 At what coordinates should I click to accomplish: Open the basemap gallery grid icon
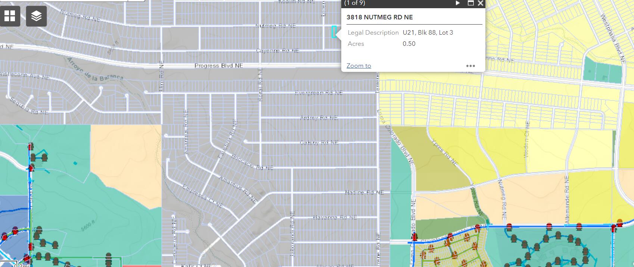click(x=10, y=16)
